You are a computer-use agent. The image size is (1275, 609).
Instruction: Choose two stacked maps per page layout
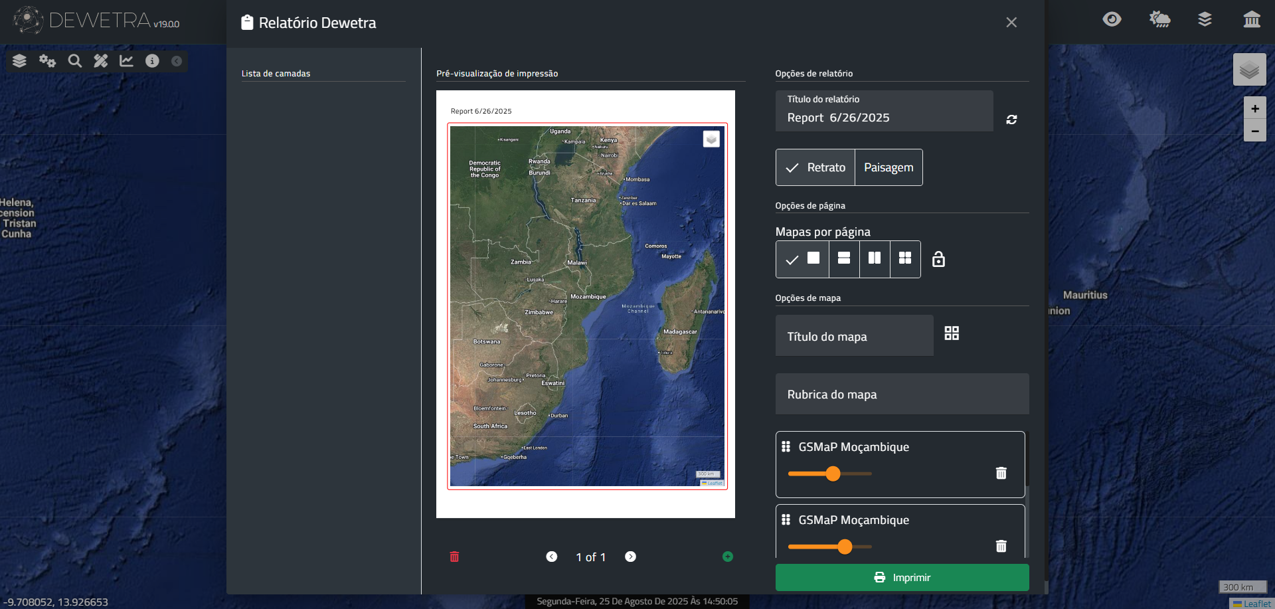(x=844, y=258)
